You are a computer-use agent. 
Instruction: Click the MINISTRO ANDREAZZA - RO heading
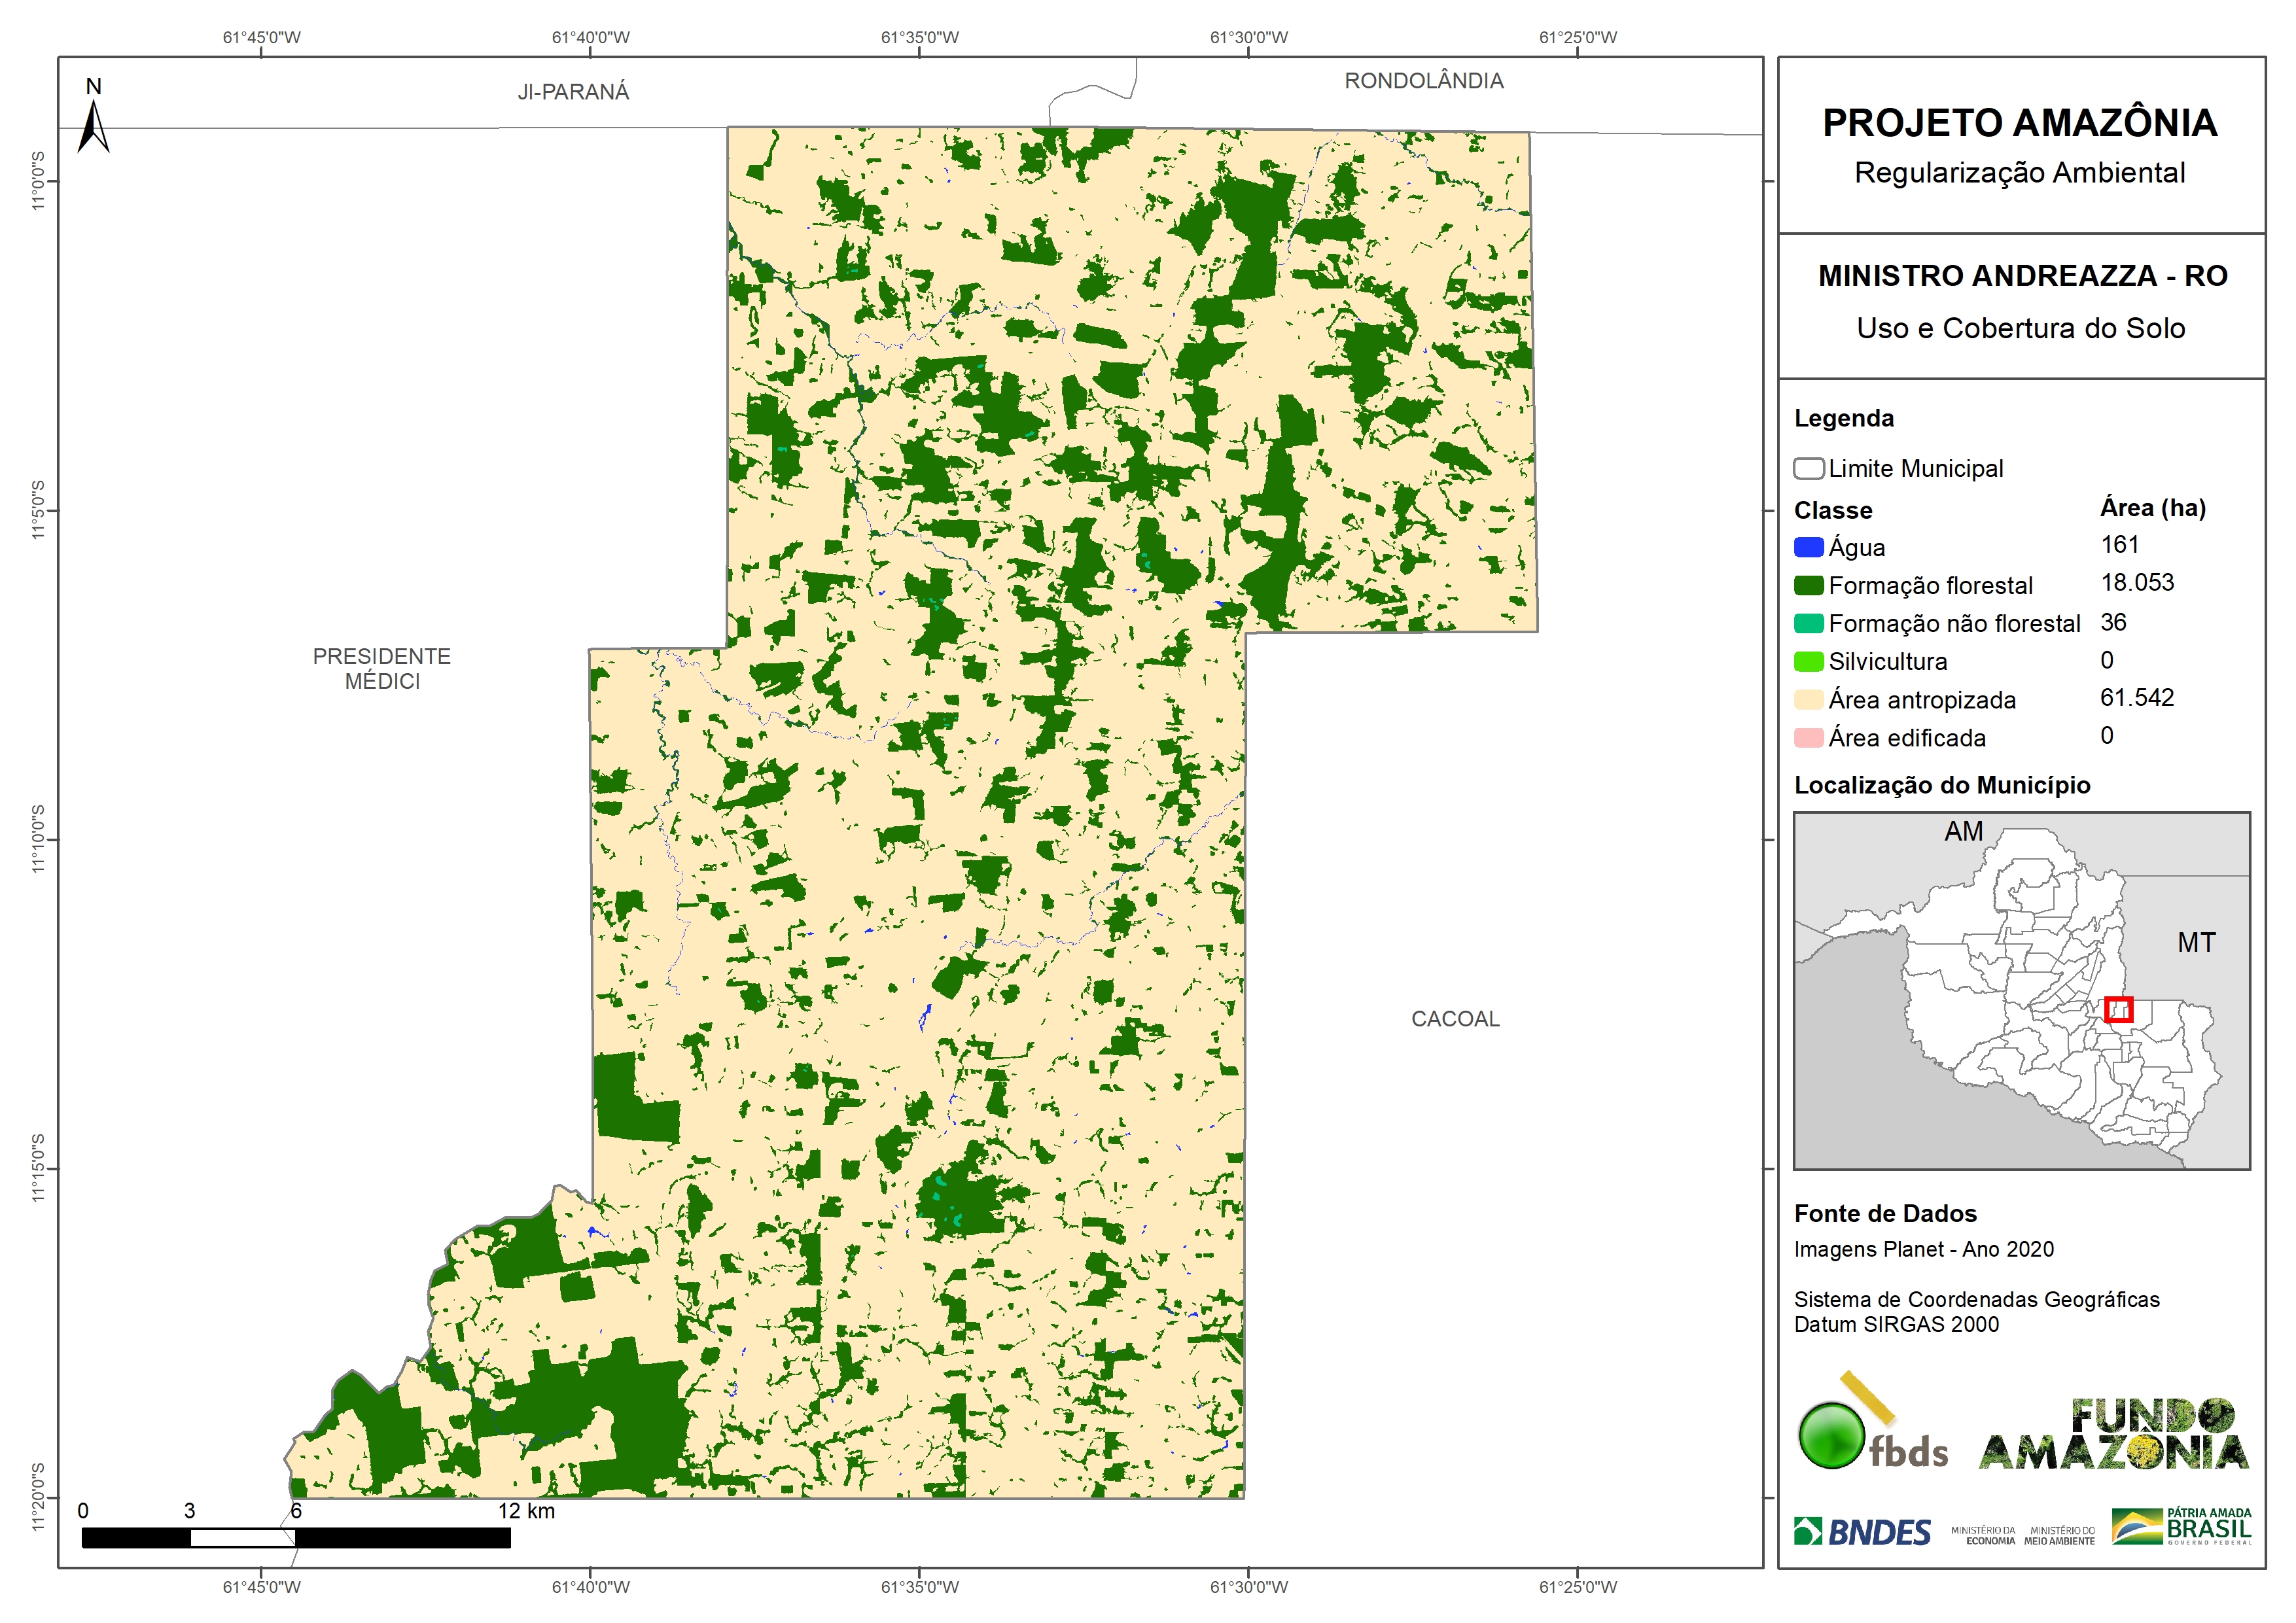click(2022, 276)
